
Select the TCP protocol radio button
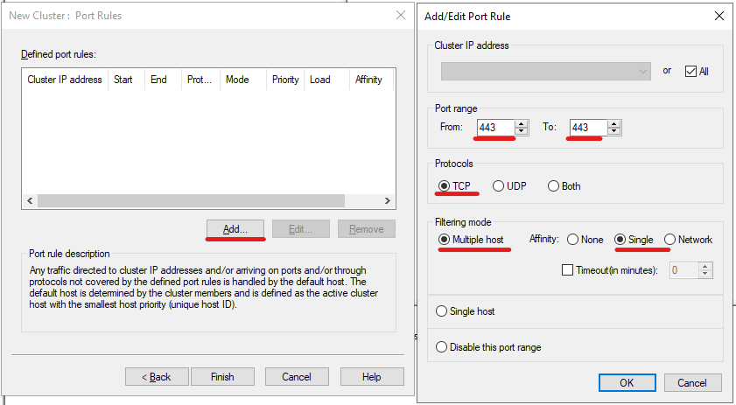point(445,186)
